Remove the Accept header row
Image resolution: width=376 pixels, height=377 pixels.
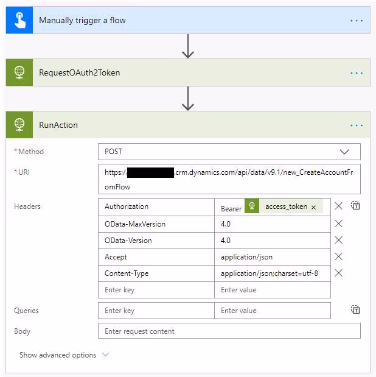click(338, 256)
